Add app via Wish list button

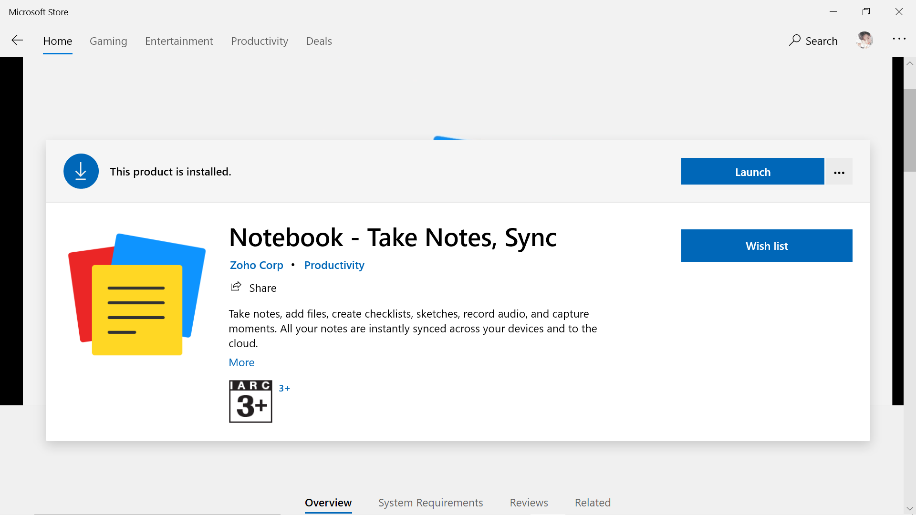(x=767, y=246)
